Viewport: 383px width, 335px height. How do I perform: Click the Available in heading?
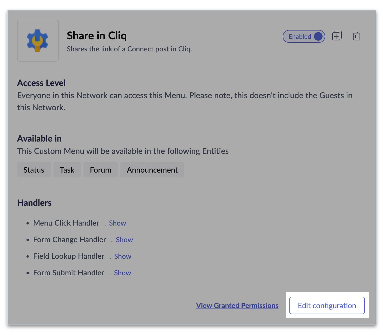40,139
